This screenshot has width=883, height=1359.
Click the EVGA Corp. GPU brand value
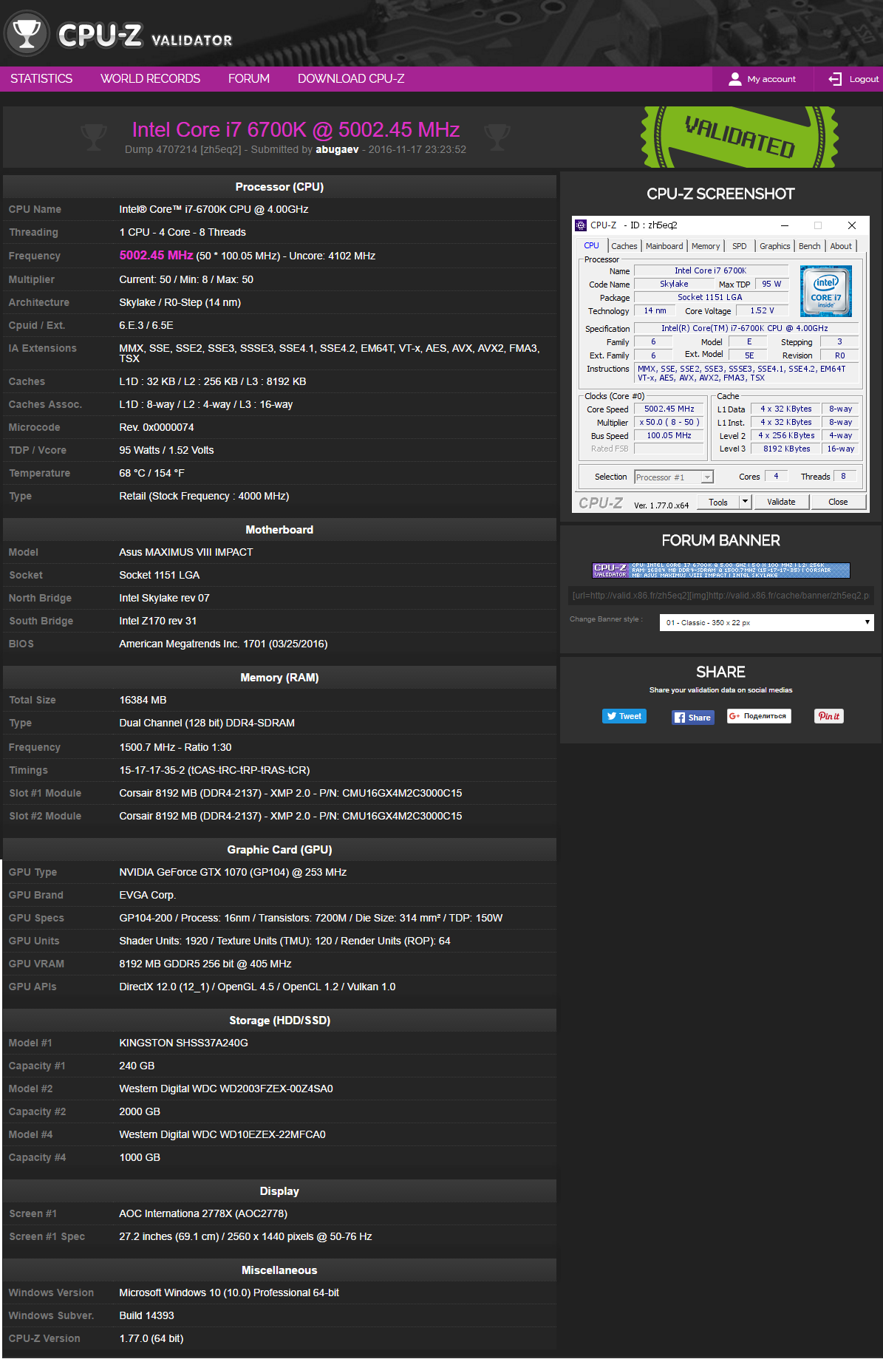[x=147, y=895]
